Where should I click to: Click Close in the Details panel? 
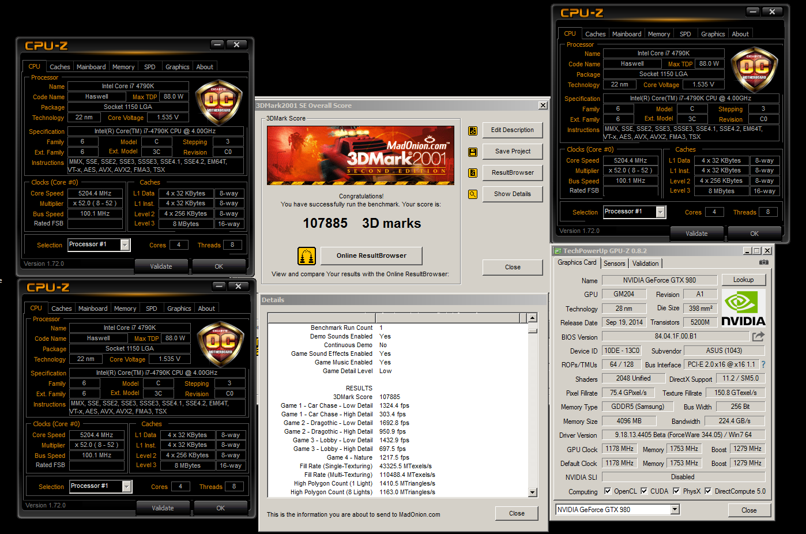(x=517, y=513)
